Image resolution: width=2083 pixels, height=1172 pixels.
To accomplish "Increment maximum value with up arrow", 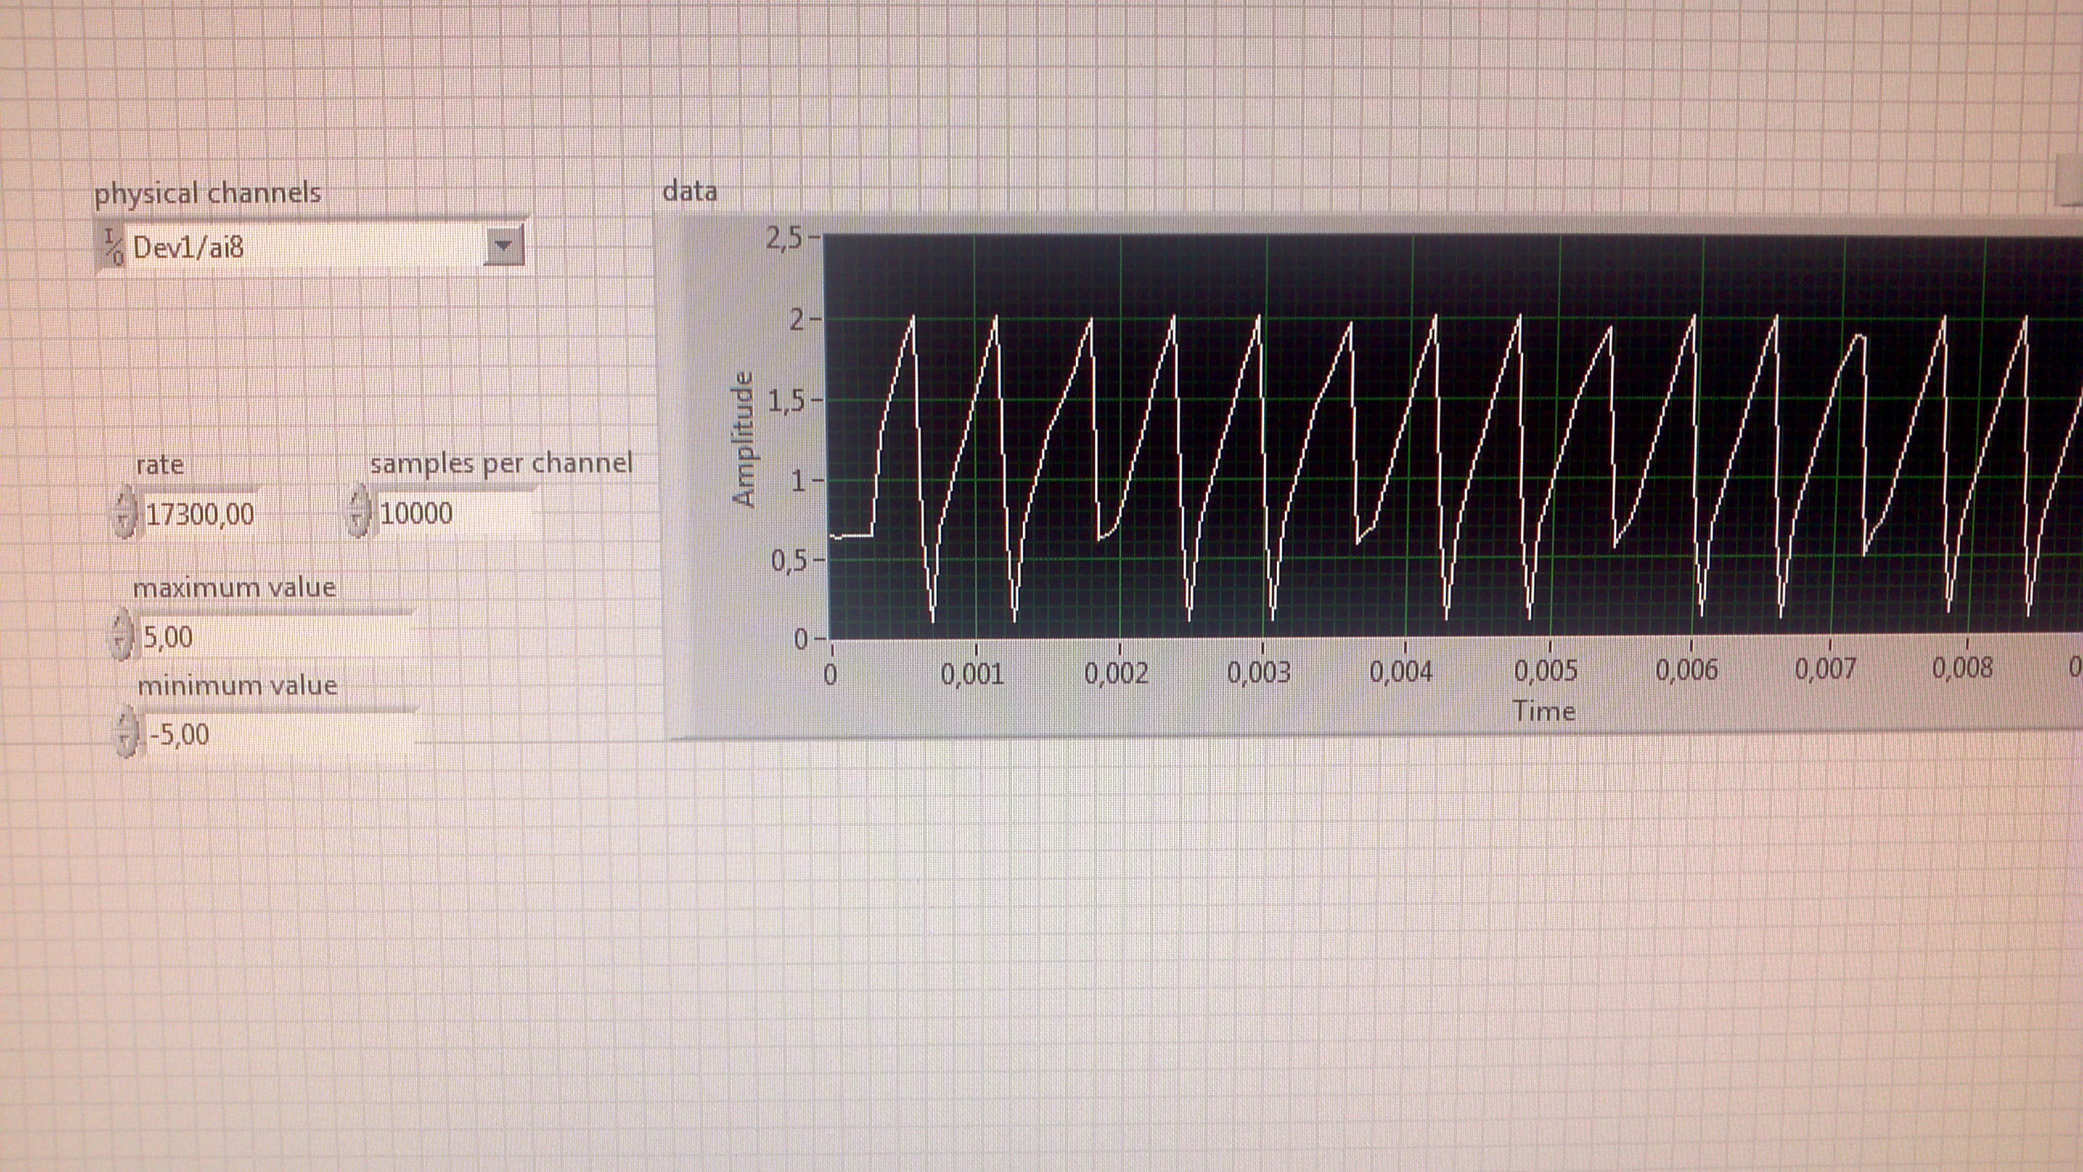I will pyautogui.click(x=121, y=625).
